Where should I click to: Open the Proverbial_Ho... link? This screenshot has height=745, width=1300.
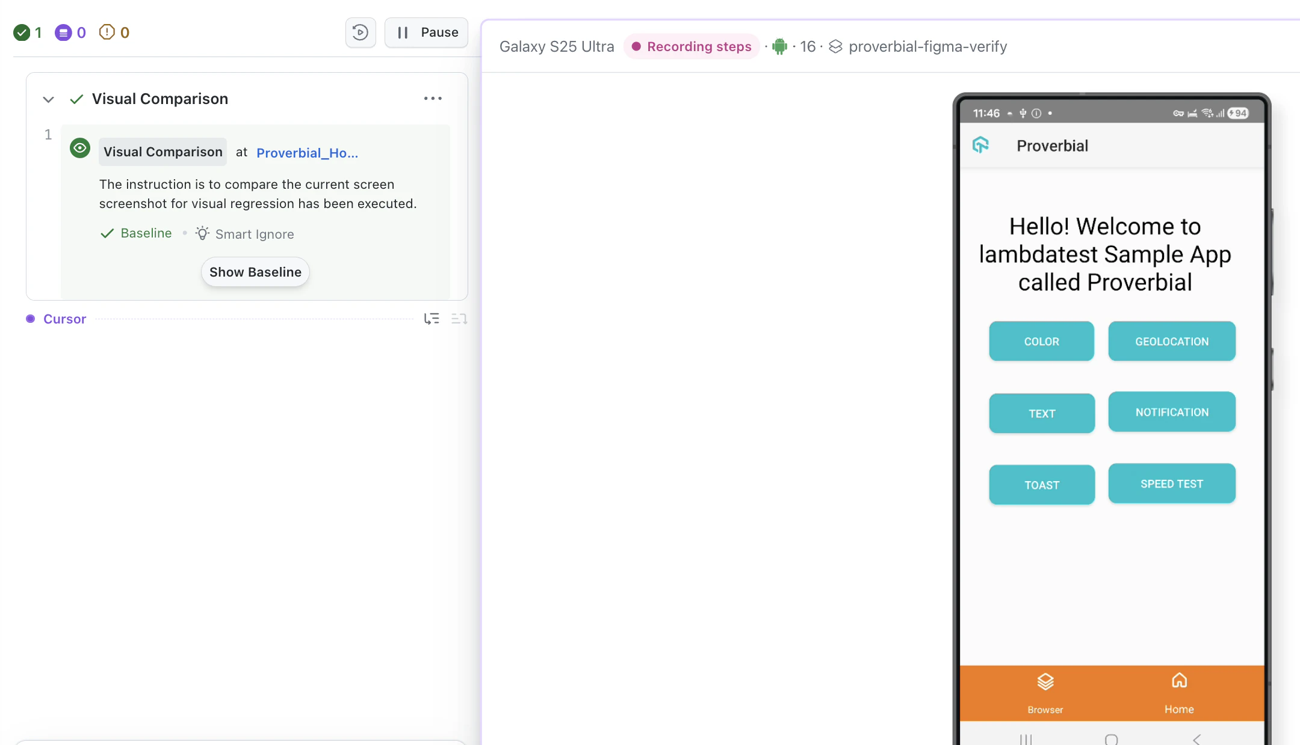point(307,153)
